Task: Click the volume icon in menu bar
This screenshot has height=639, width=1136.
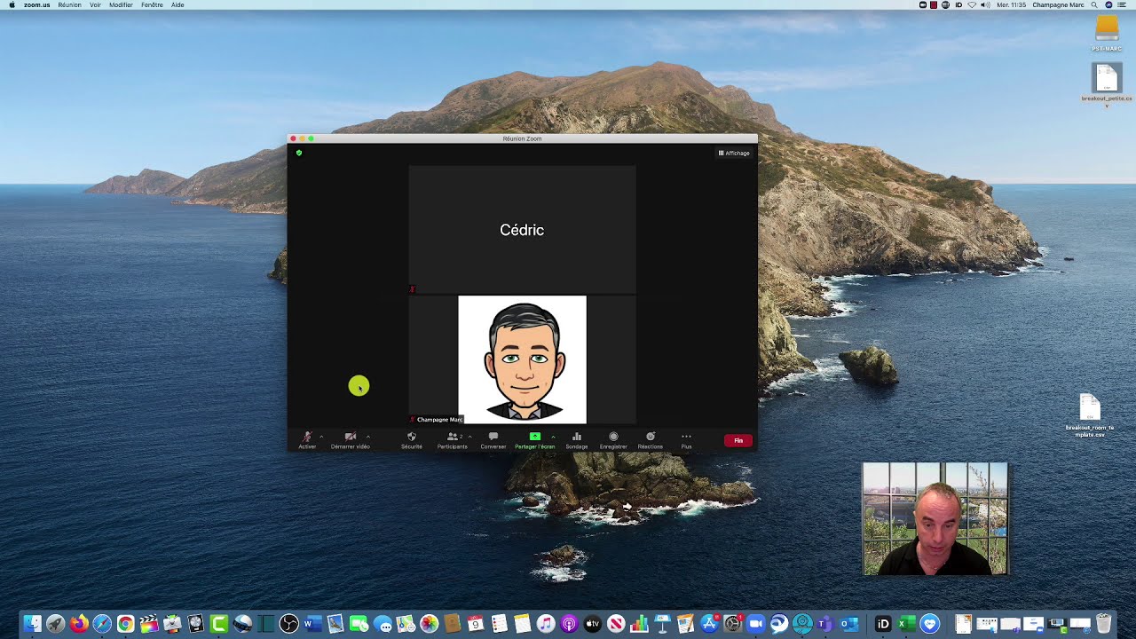Action: point(986,4)
